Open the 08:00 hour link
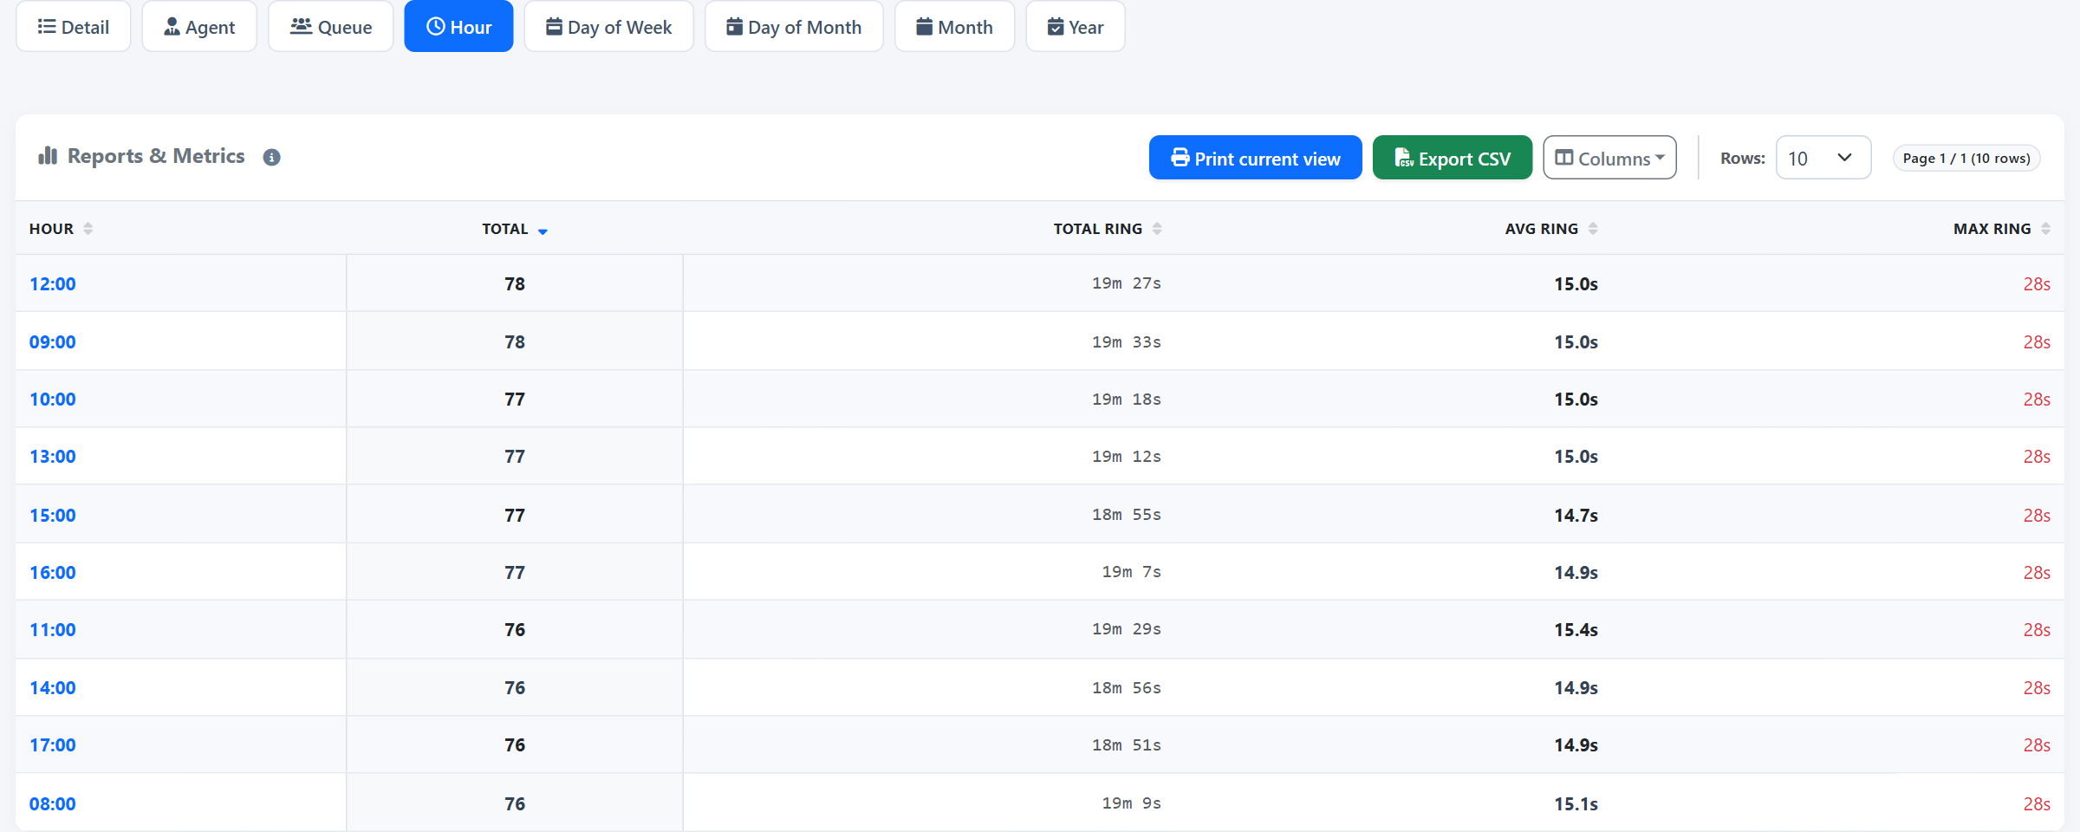Screen dimensions: 2080x832 click(53, 804)
